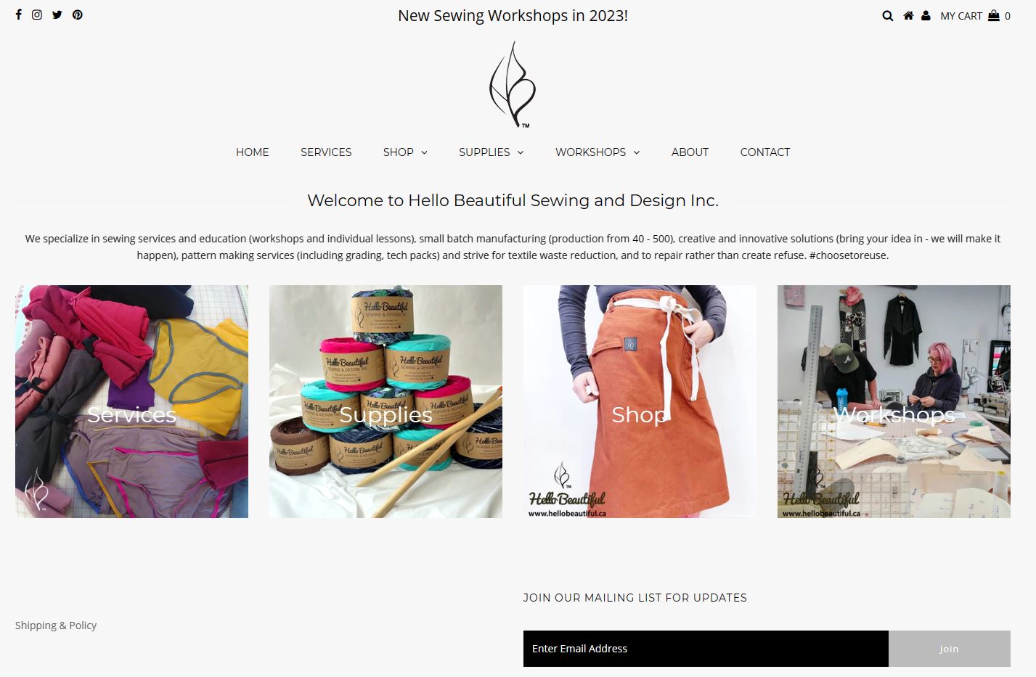Open the Instagram profile icon
The image size is (1036, 677).
37,15
